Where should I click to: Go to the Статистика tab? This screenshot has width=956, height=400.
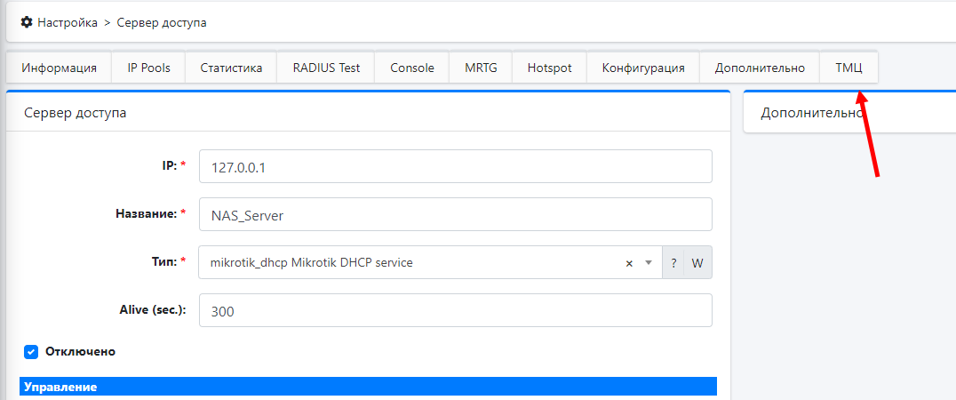231,68
